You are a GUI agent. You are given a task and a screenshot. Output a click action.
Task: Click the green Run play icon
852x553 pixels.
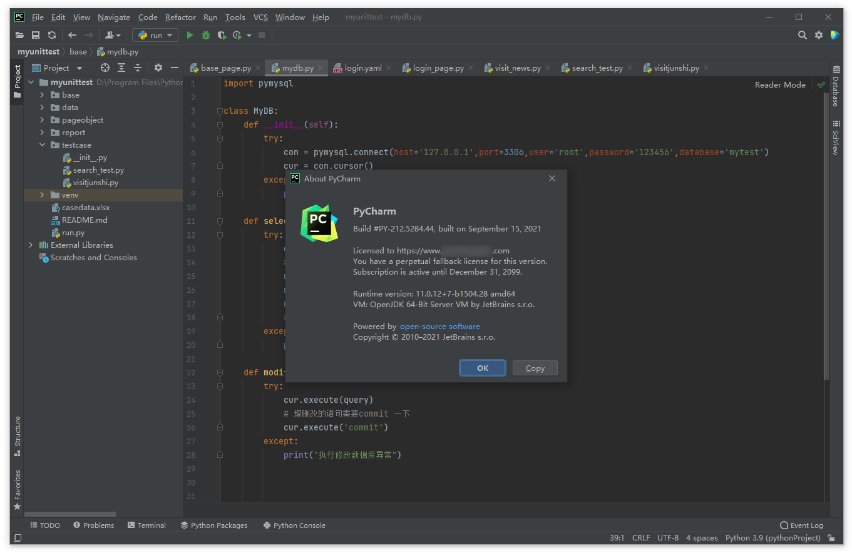pos(190,36)
